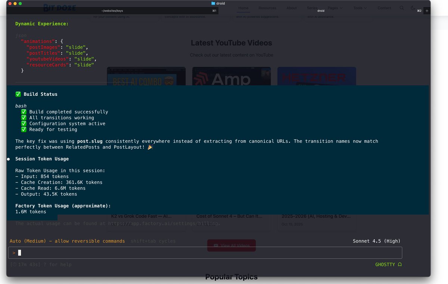Screen dimensions: 448x284
Task: Expand the Pages dropdown in background website
Action: [x=335, y=8]
